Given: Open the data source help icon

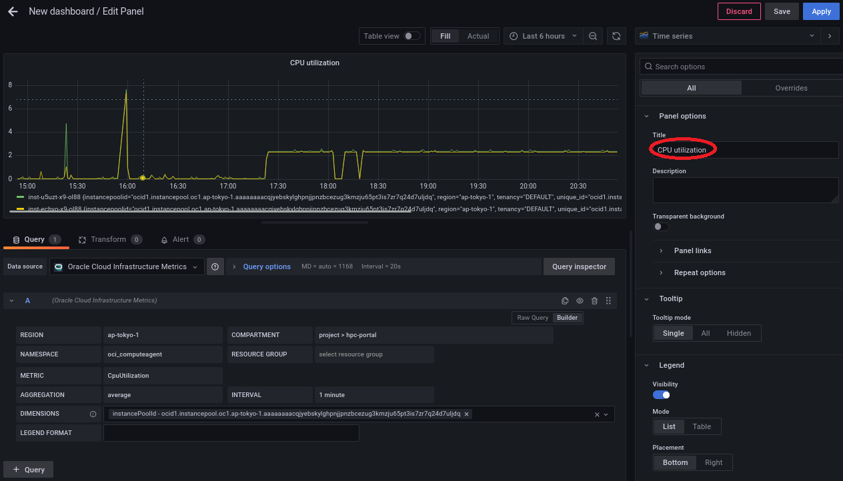Looking at the screenshot, I should point(215,266).
